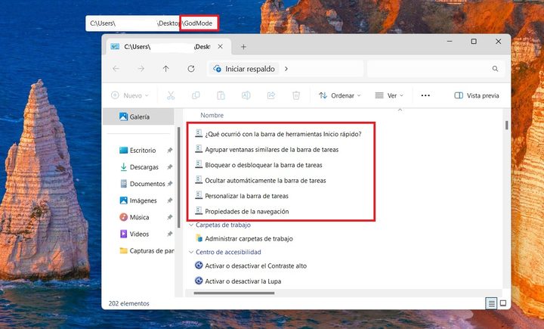Screen dimensions: 544x329
Task: Open Galería in the sidebar
Action: [139, 116]
